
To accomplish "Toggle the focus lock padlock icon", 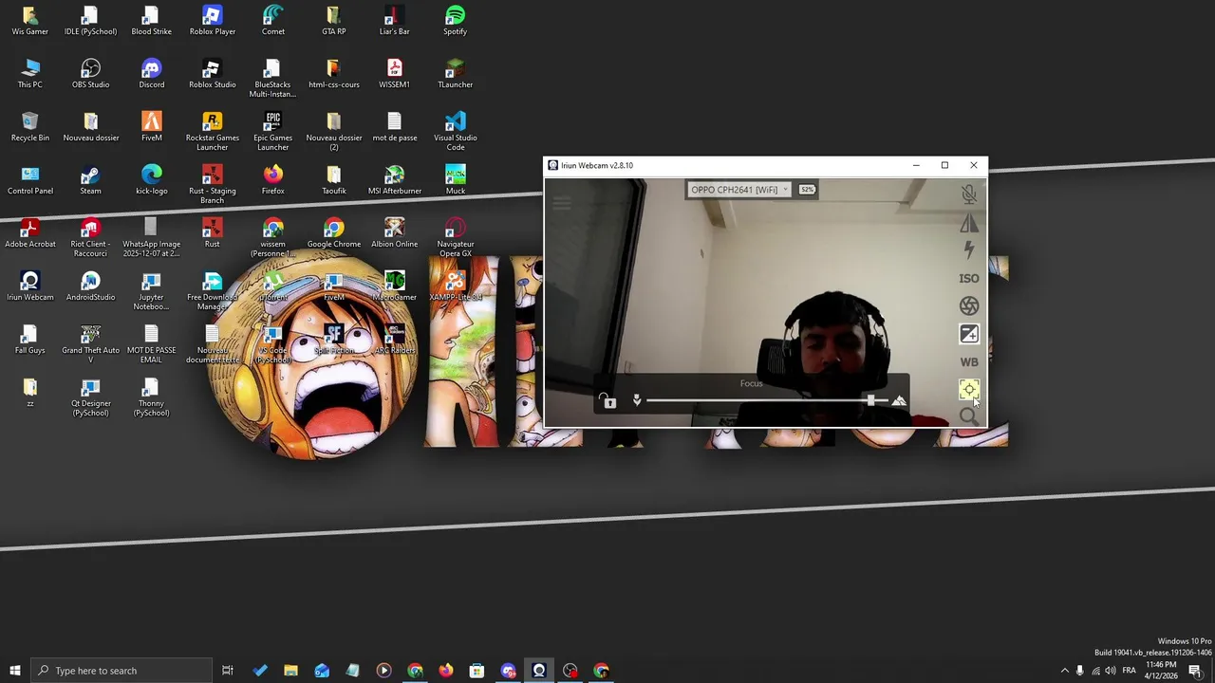I will 607,400.
